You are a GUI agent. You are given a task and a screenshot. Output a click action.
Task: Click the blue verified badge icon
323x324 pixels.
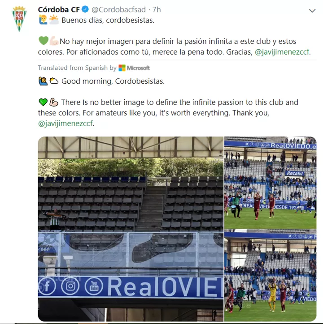click(85, 9)
